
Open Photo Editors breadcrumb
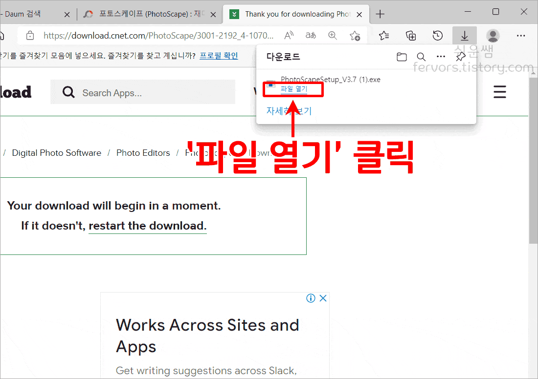pos(143,153)
